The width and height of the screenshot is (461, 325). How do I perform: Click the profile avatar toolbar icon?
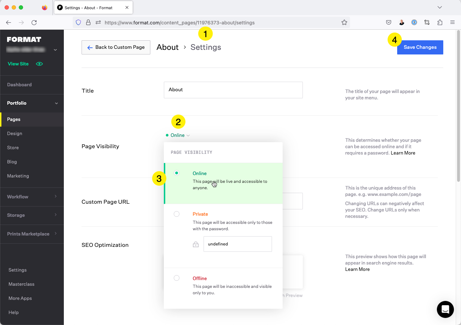tap(401, 22)
